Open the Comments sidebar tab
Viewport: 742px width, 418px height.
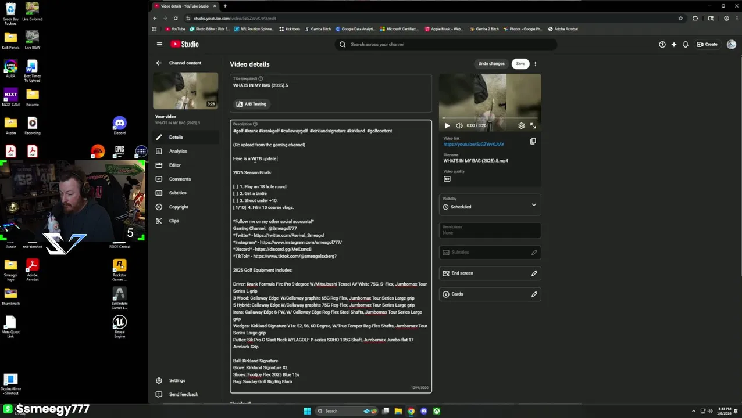[185, 179]
